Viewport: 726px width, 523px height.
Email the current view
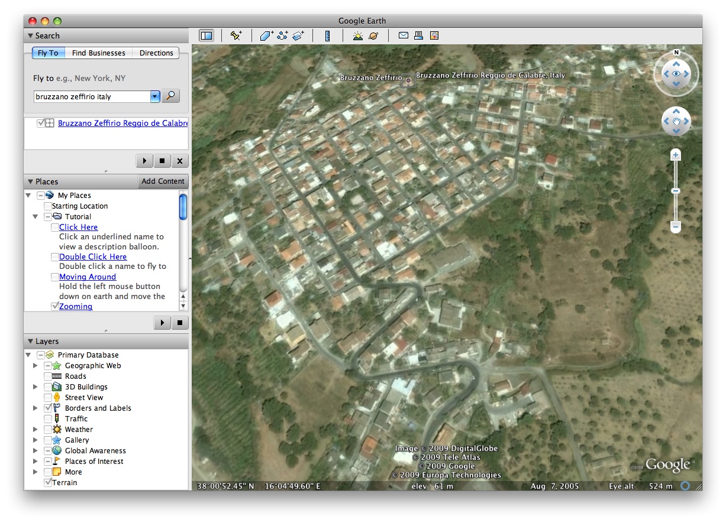pyautogui.click(x=403, y=35)
